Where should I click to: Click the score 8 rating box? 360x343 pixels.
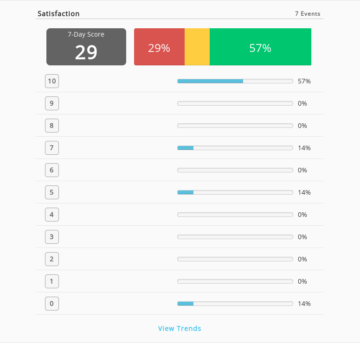tap(52, 126)
